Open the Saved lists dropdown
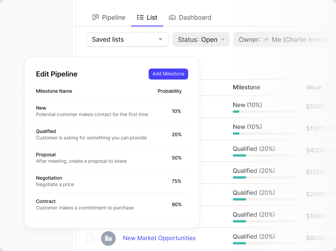Screen dimensions: 336x251 (x=127, y=39)
